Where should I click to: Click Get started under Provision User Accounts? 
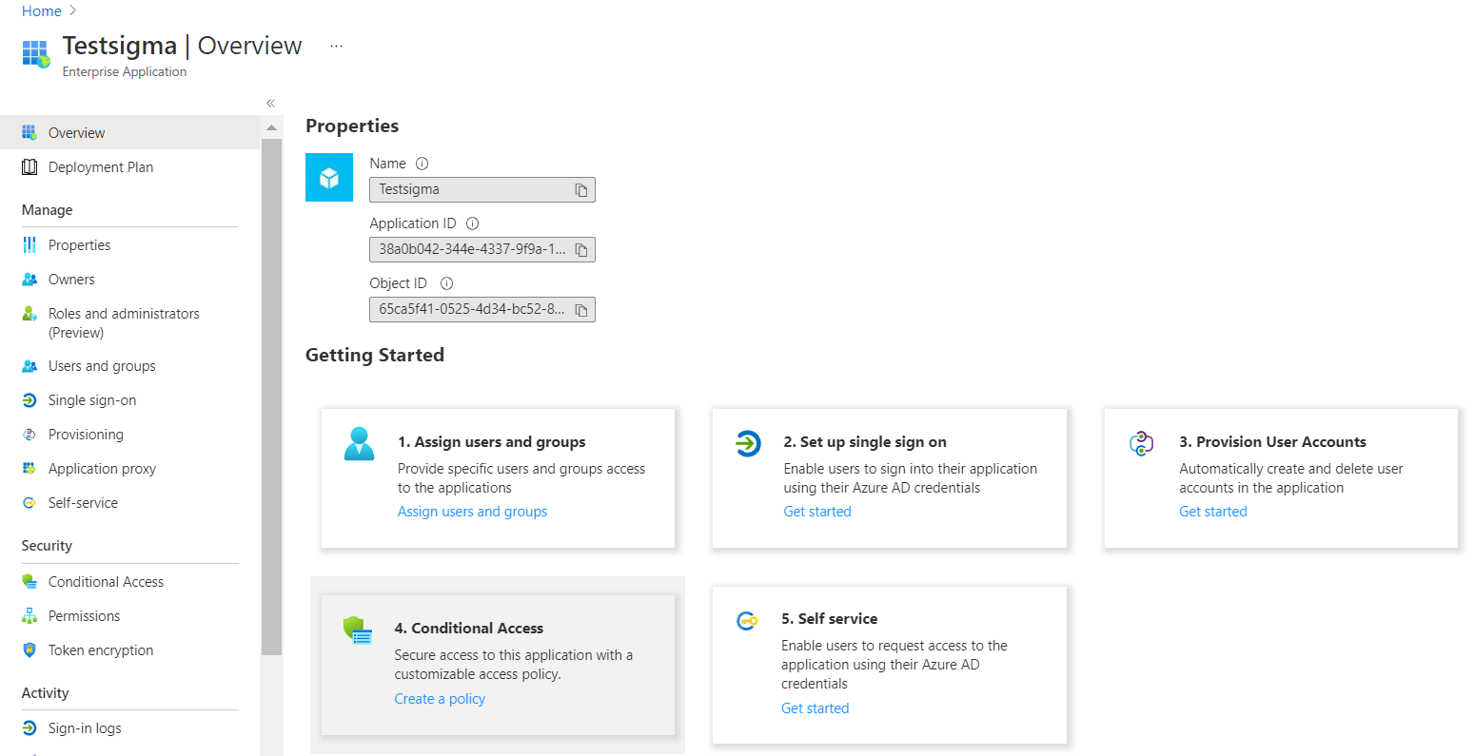[x=1213, y=512]
